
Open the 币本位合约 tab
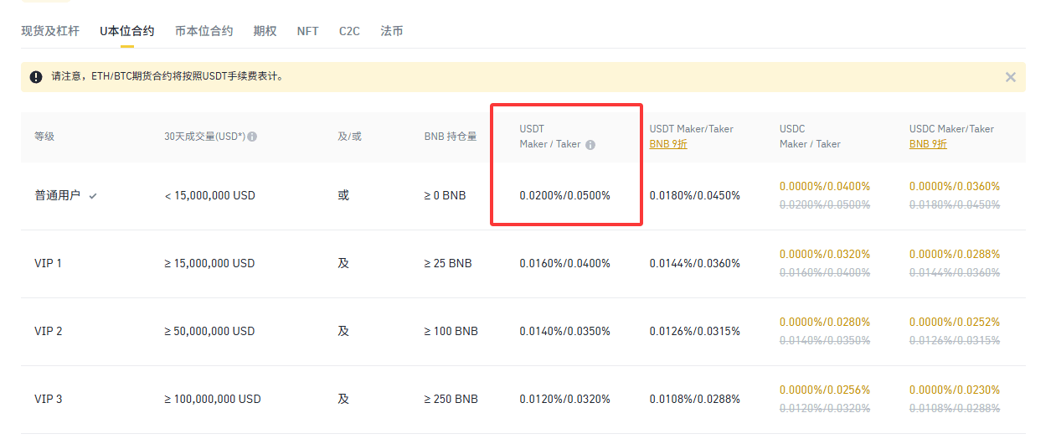pyautogui.click(x=203, y=31)
